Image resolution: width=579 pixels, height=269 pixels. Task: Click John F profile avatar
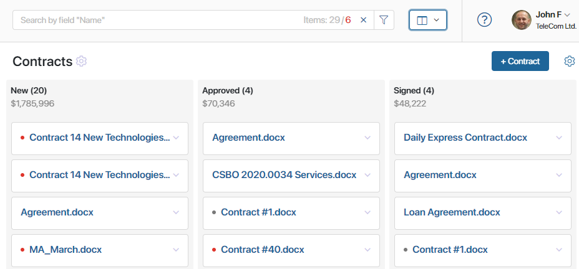(522, 20)
